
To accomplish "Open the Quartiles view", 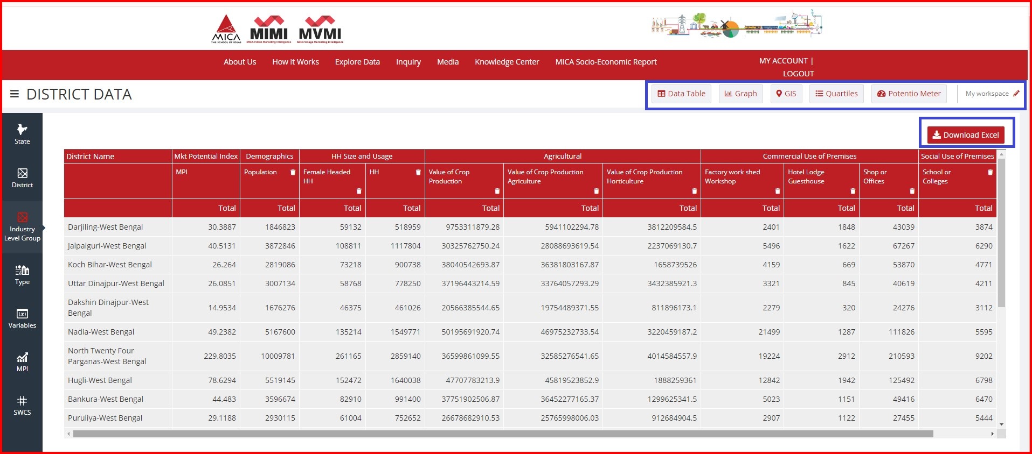I will [836, 94].
